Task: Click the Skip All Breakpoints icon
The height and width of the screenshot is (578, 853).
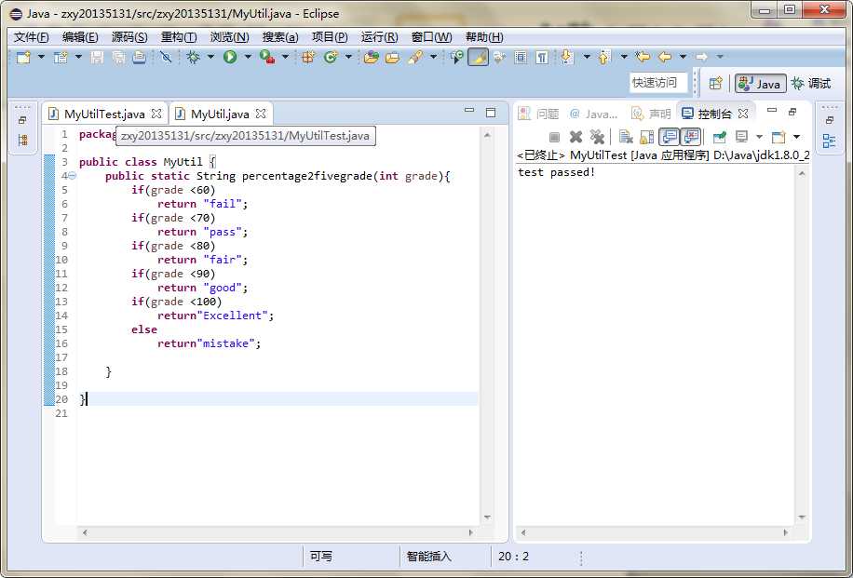Action: pos(166,57)
